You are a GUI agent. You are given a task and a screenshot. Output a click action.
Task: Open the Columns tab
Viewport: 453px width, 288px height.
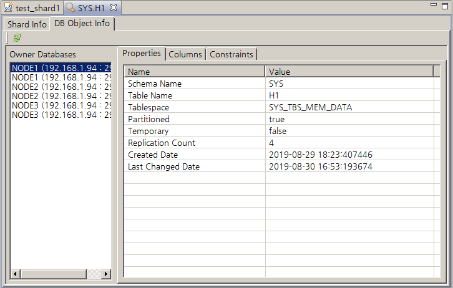pos(185,54)
